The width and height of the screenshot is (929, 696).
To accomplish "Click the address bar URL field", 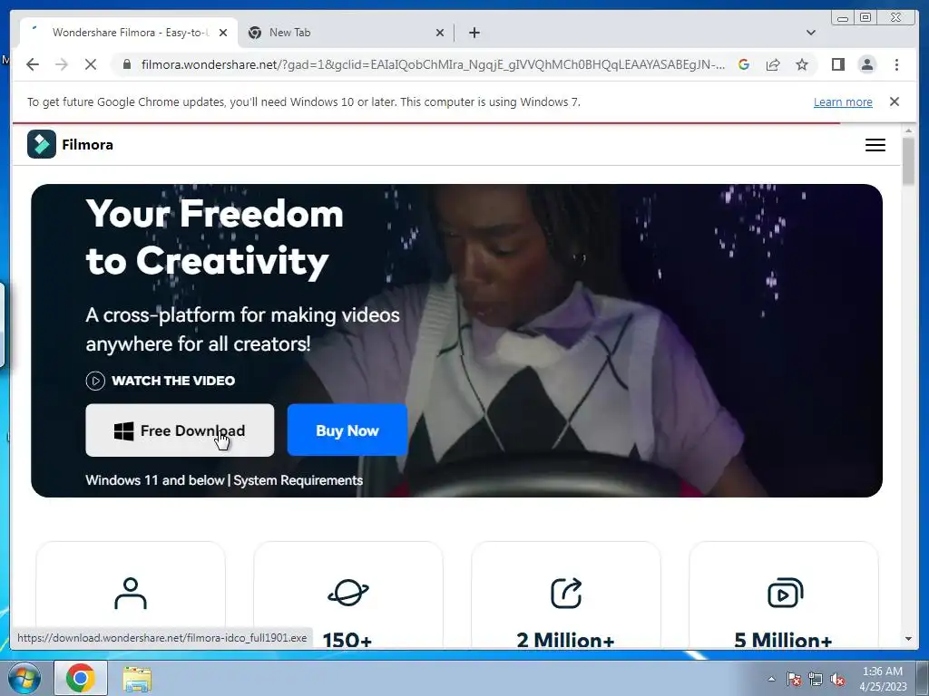I will (433, 64).
